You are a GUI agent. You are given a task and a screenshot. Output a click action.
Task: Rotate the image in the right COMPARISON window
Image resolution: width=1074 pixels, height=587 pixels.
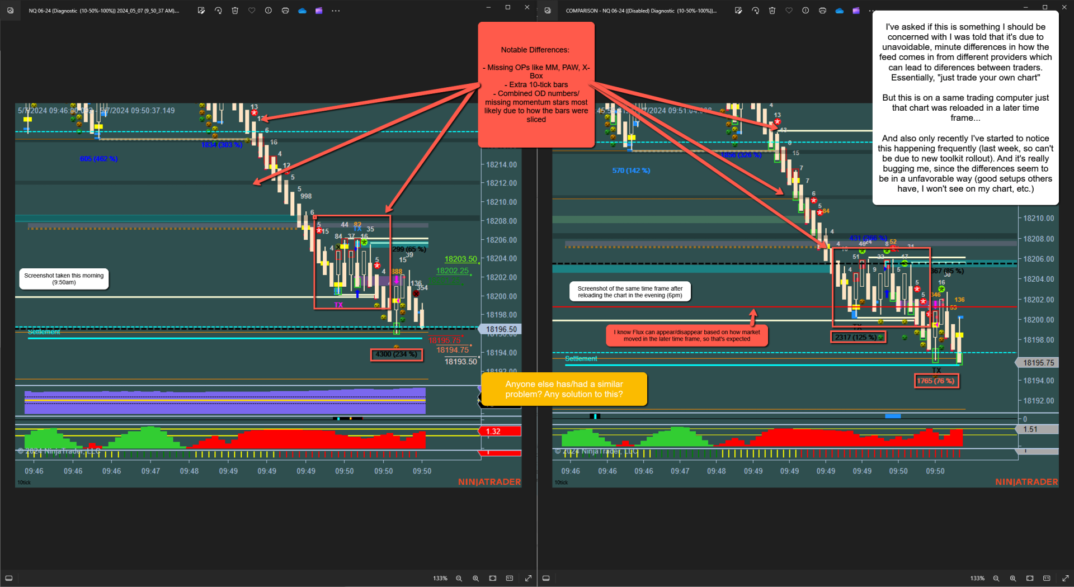tap(755, 11)
